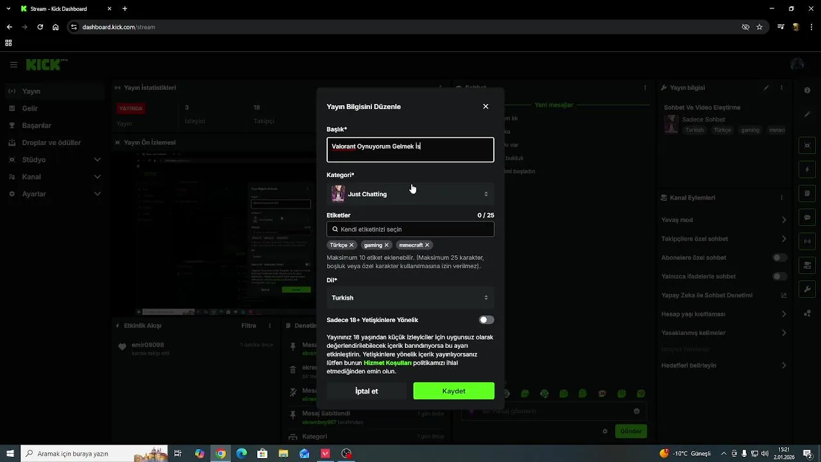Expand the Kanal sidebar section
Viewport: 821px width, 462px height.
coord(54,176)
